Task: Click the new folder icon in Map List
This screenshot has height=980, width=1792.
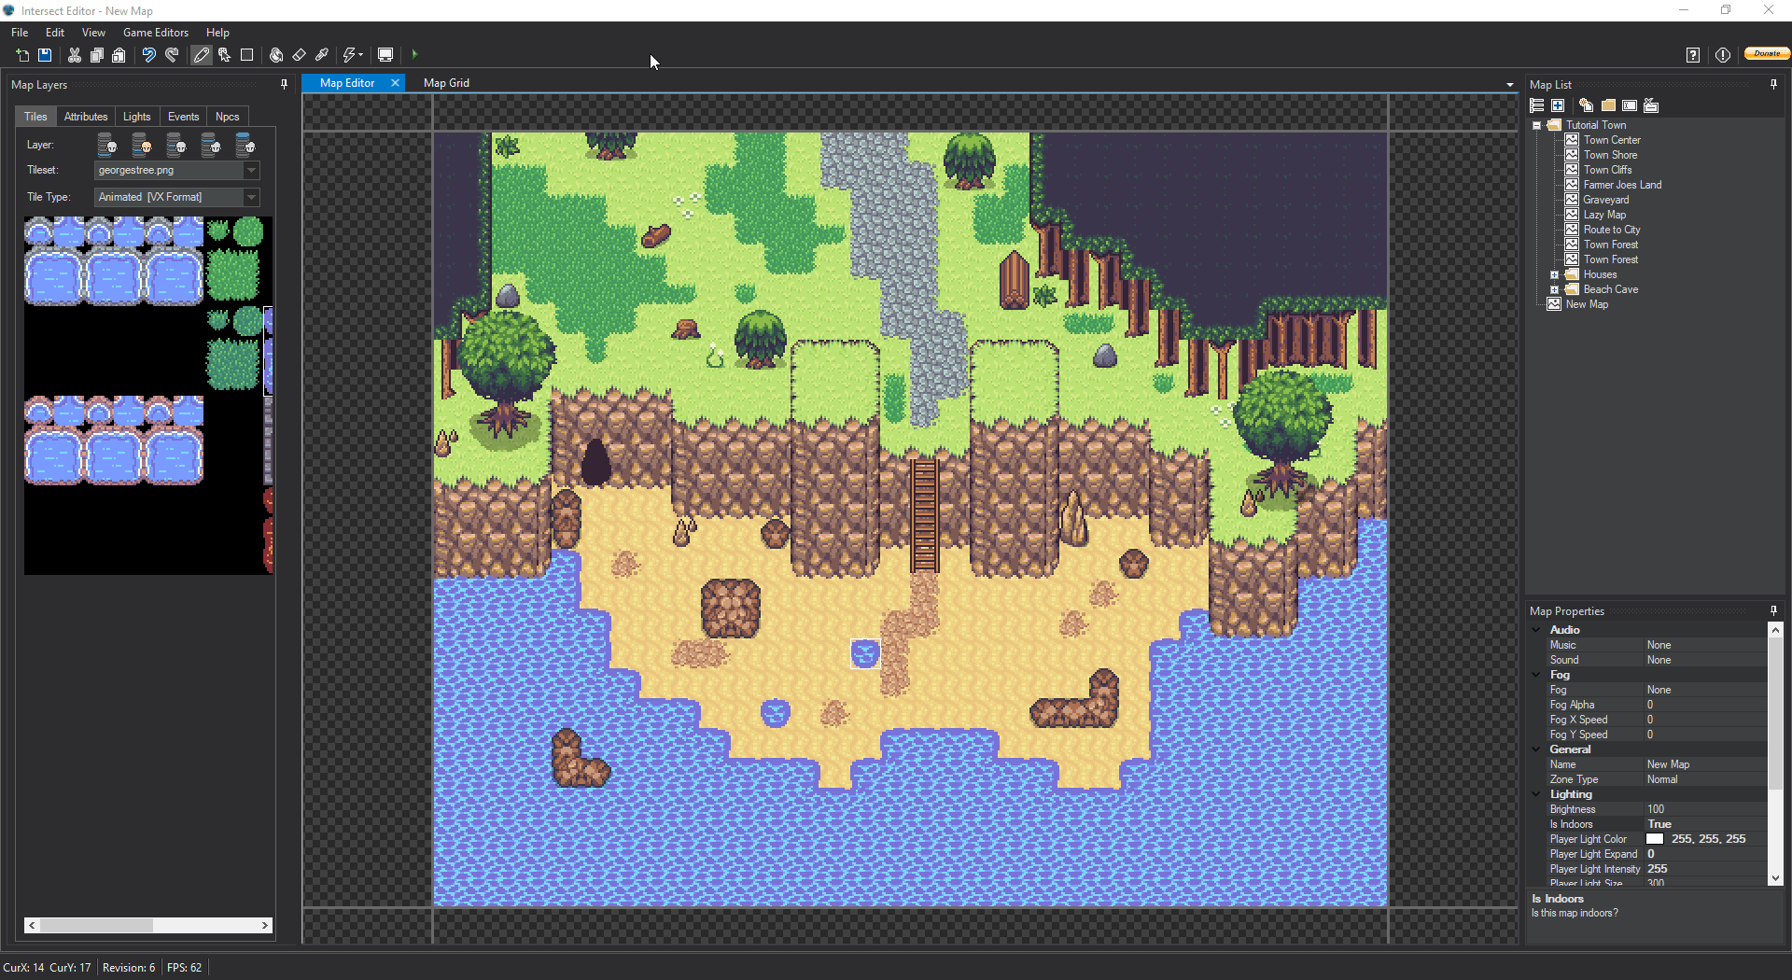Action: click(1608, 105)
